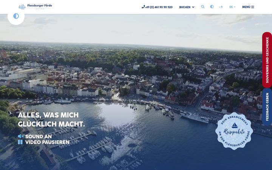Toggle the floating round contrast button
Screen dimensions: 272x170
click(16, 17)
